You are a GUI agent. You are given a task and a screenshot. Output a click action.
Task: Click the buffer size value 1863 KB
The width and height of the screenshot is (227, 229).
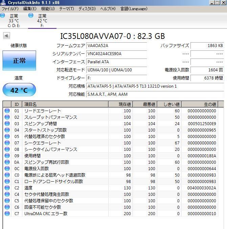pyautogui.click(x=207, y=46)
